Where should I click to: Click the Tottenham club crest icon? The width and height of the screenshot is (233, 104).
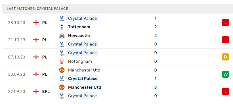[62, 27]
